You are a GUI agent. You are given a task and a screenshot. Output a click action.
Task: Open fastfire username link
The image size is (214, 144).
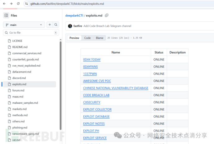tap(78, 26)
